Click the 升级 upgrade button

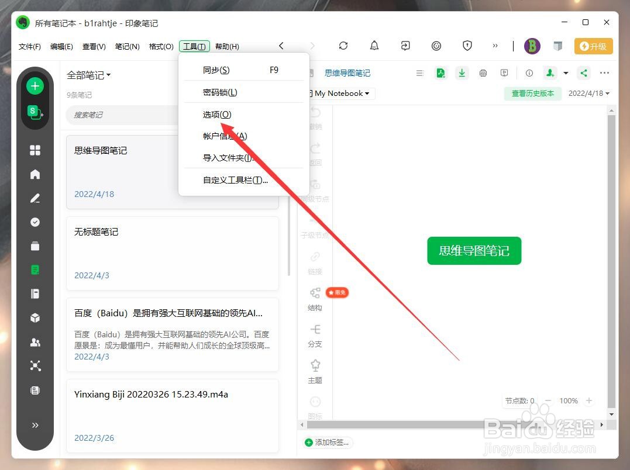pos(593,46)
